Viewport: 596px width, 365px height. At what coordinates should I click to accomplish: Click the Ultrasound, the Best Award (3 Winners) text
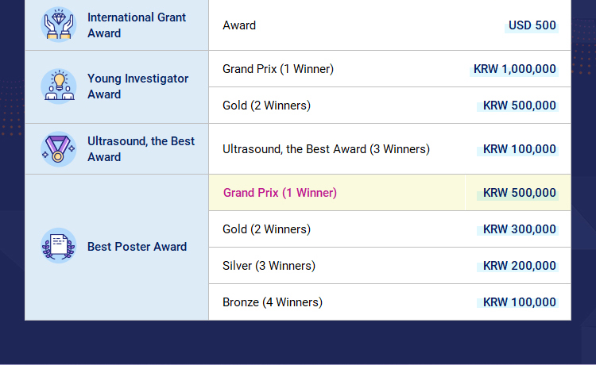(x=326, y=149)
